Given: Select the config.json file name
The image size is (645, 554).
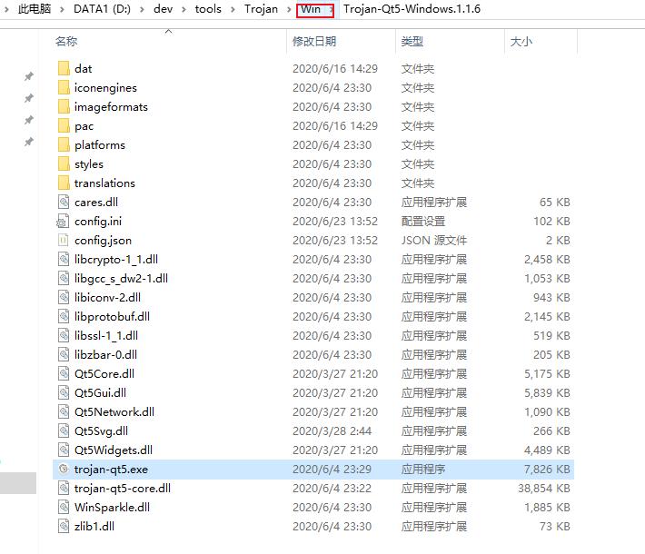Looking at the screenshot, I should point(103,240).
